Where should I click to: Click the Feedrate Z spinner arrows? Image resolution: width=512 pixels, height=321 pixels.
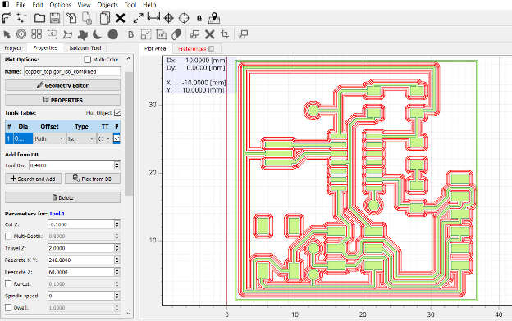pos(117,272)
